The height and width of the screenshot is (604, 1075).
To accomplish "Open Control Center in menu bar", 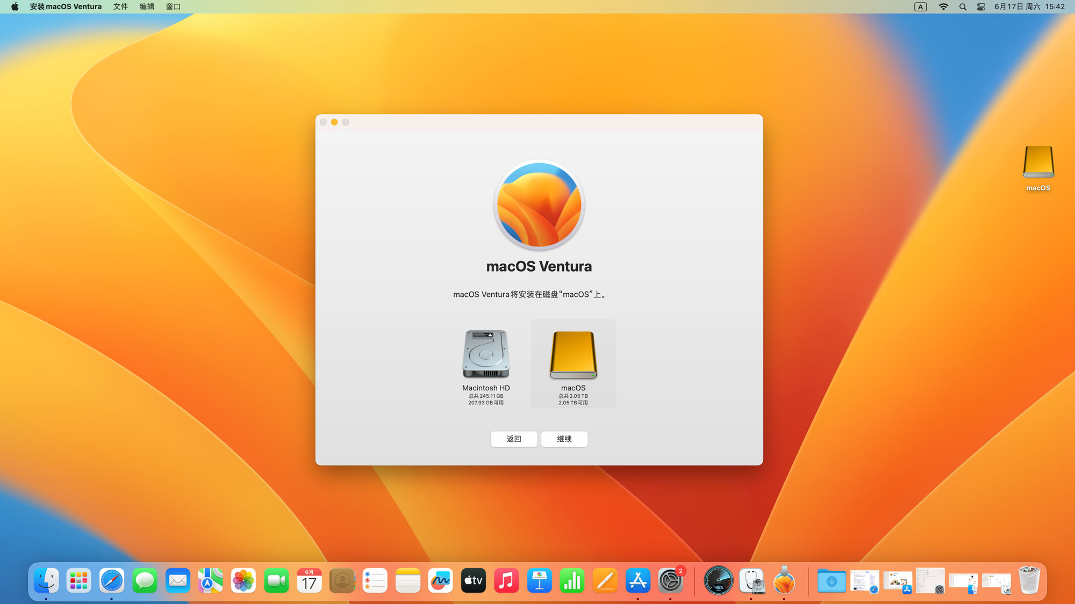I will click(981, 6).
